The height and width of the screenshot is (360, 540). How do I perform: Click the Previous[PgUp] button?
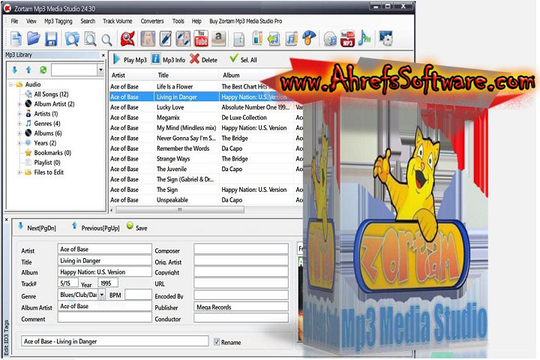(x=95, y=227)
